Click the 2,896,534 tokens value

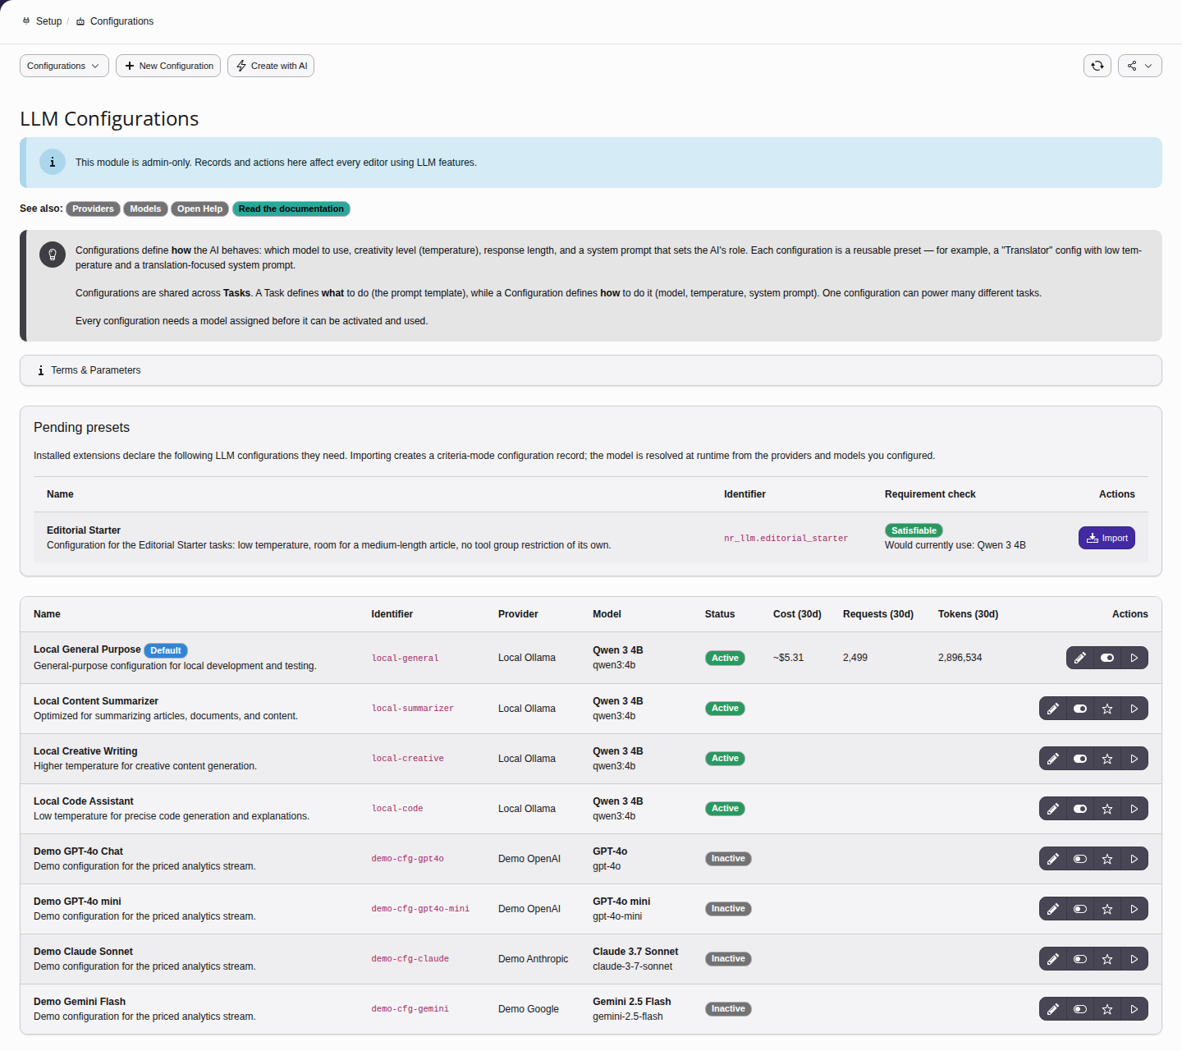(960, 658)
